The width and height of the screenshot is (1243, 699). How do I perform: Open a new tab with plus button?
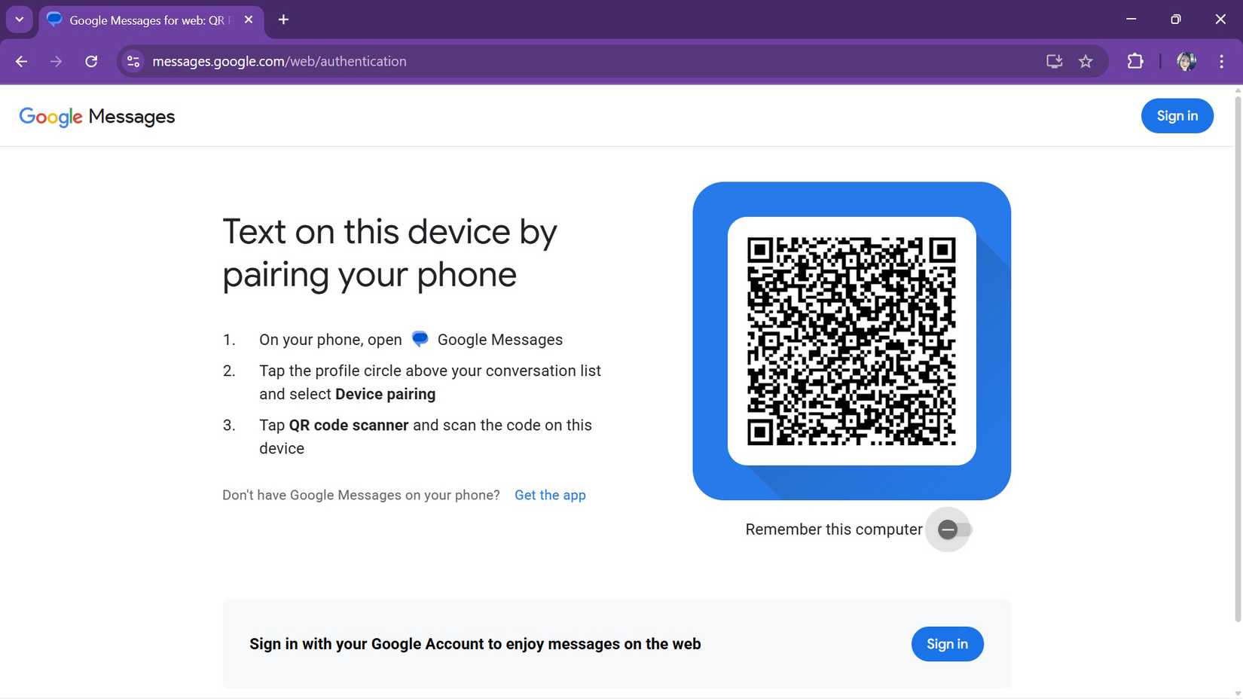click(x=283, y=20)
